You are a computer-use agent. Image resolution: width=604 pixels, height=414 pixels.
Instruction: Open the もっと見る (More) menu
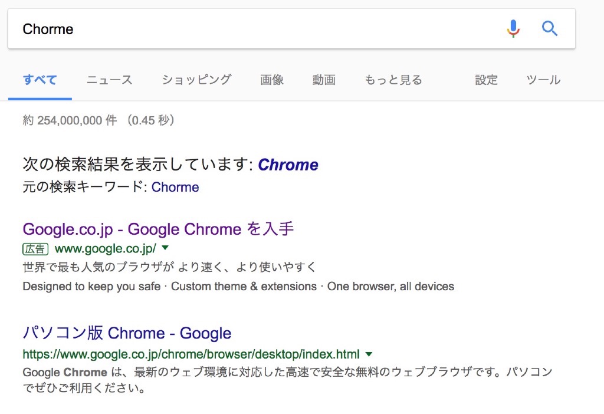coord(393,80)
